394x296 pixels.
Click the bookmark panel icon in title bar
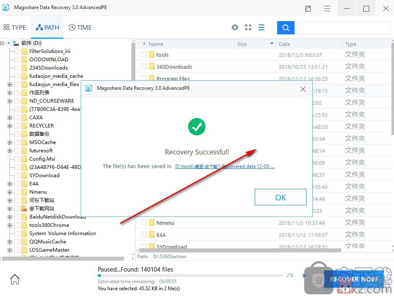(x=308, y=9)
